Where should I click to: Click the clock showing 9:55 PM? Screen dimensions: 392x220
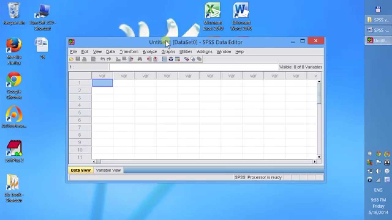click(x=378, y=200)
